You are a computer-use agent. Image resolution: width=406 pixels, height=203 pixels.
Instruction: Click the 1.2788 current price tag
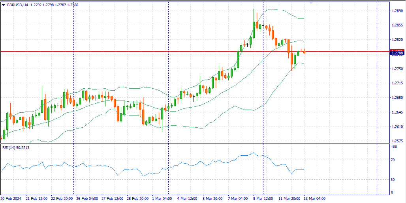[x=397, y=53]
